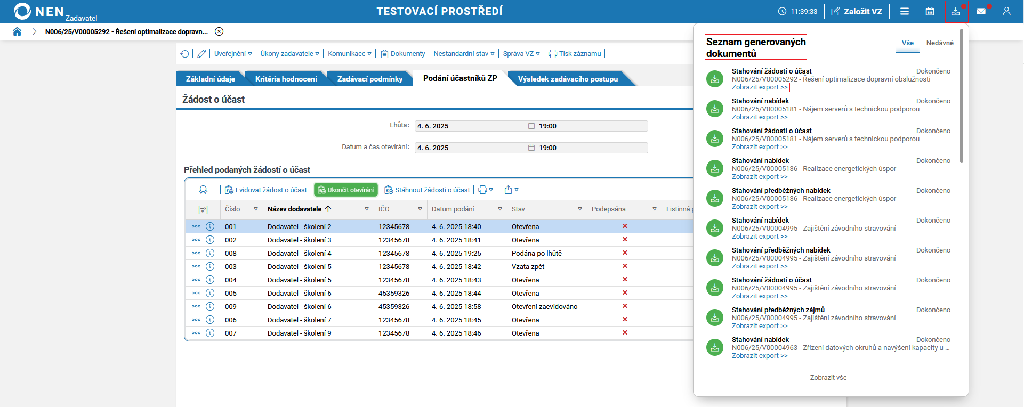Image resolution: width=1024 pixels, height=407 pixels.
Task: Switch to Kritéria hodnocení tab
Action: click(286, 79)
